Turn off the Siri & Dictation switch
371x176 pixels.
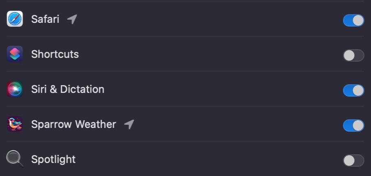tap(353, 90)
